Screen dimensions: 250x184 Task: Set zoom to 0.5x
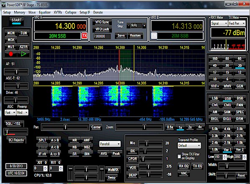(x=170, y=127)
